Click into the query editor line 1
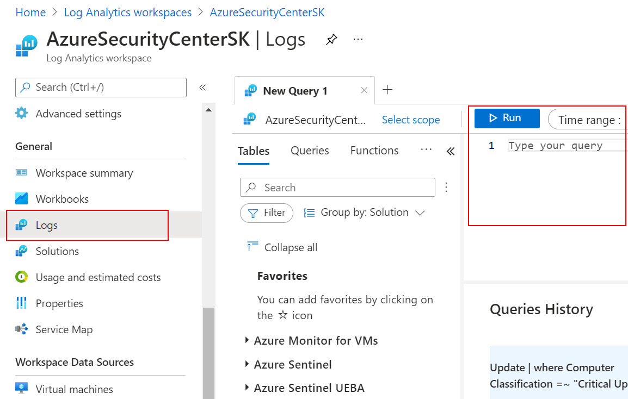The width and height of the screenshot is (628, 399). (x=567, y=146)
